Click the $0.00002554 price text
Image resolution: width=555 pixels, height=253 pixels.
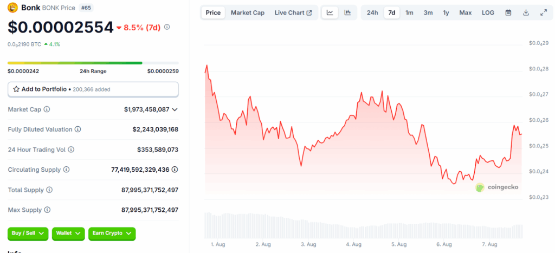point(61,27)
